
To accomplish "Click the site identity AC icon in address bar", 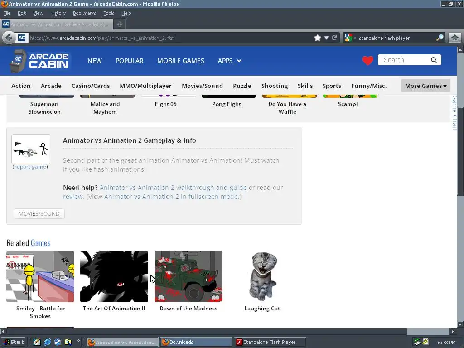I will click(22, 38).
